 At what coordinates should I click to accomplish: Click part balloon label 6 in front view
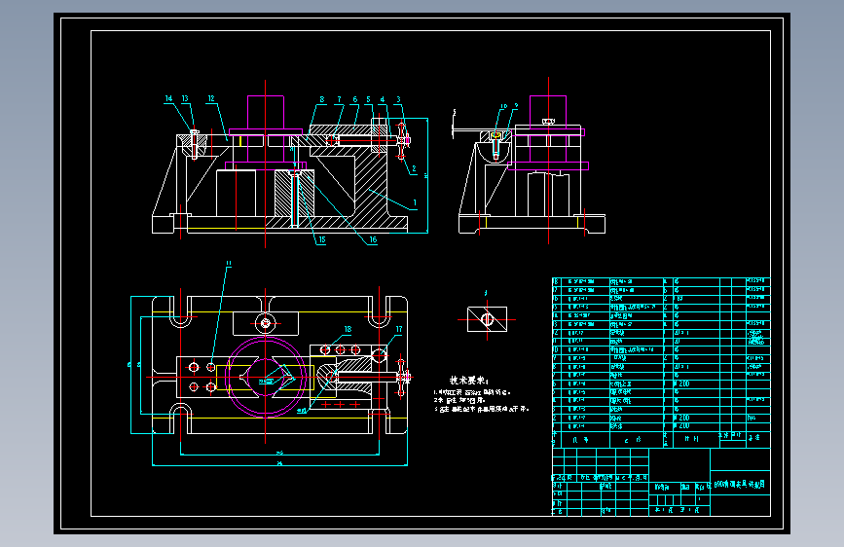point(354,99)
